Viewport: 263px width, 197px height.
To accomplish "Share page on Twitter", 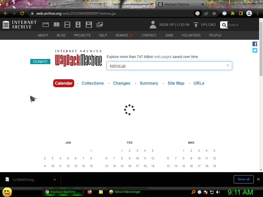I will 255,50.
